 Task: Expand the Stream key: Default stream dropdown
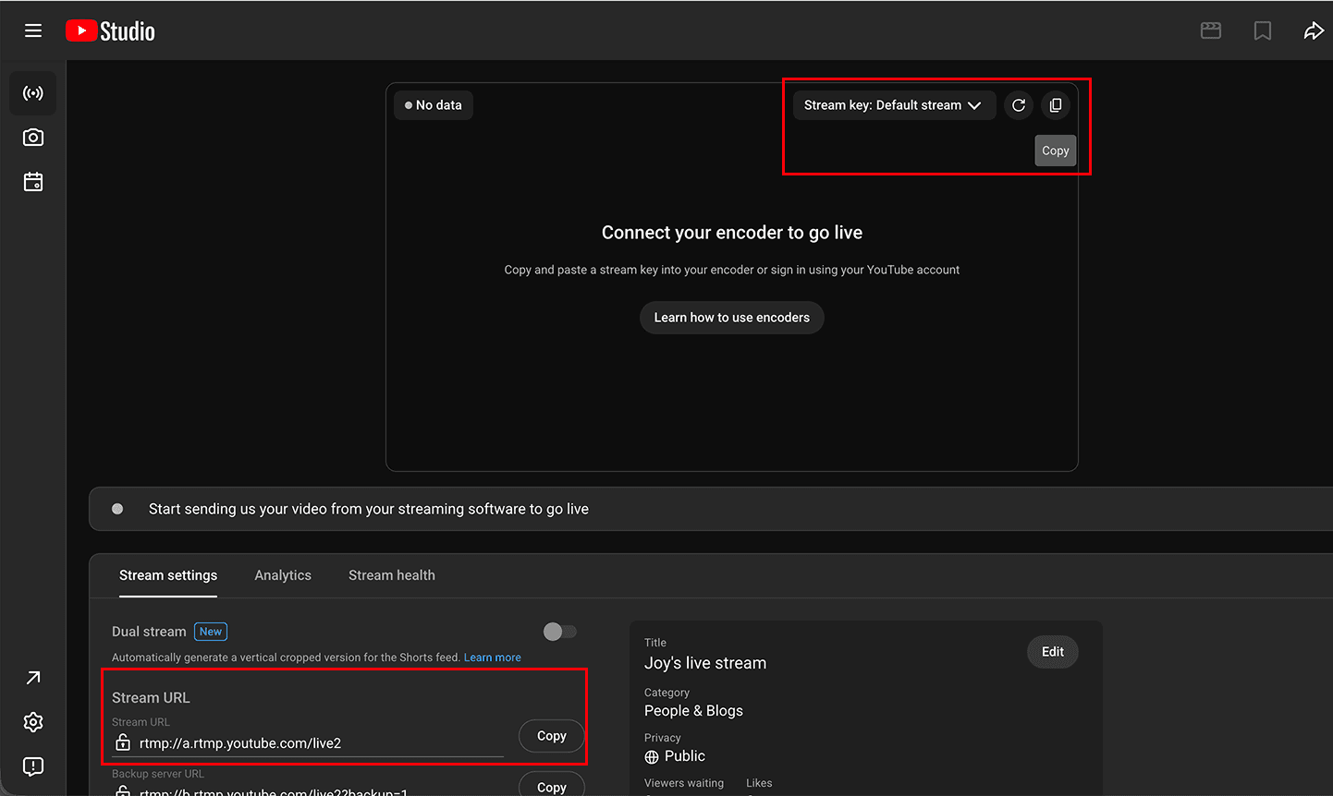click(x=893, y=105)
